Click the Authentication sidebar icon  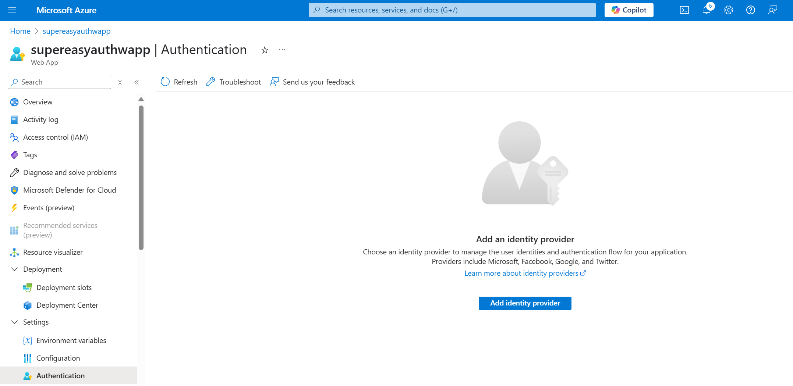pyautogui.click(x=28, y=376)
